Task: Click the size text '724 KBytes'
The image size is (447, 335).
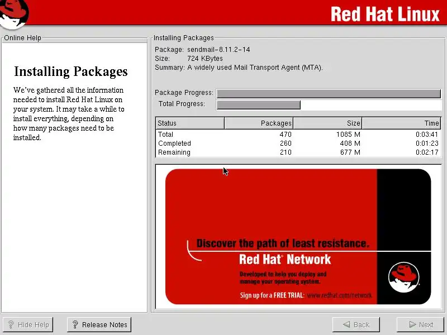Action: click(205, 59)
